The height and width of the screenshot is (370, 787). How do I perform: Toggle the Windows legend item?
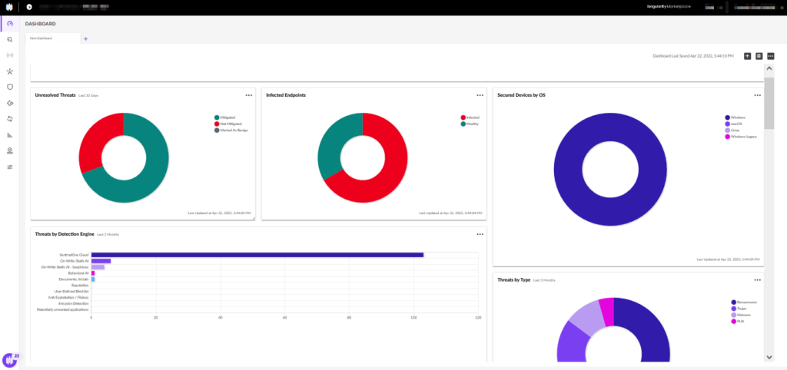tap(736, 117)
